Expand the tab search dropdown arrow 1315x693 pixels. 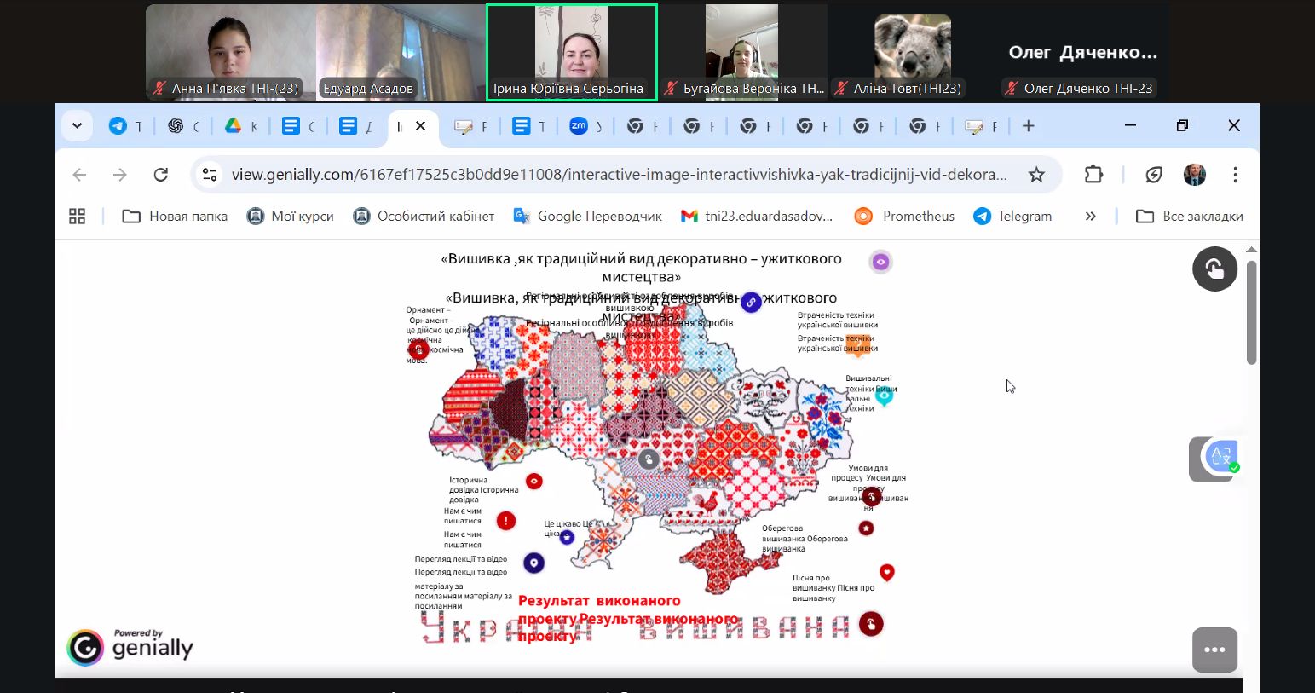tap(77, 126)
